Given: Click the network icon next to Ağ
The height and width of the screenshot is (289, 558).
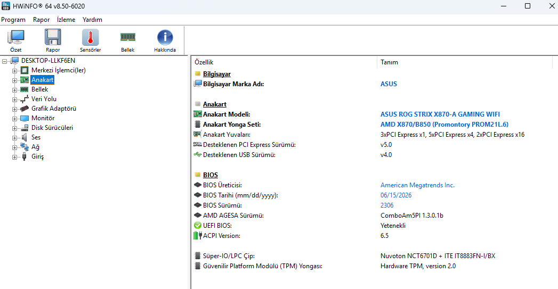Looking at the screenshot, I should [x=25, y=147].
